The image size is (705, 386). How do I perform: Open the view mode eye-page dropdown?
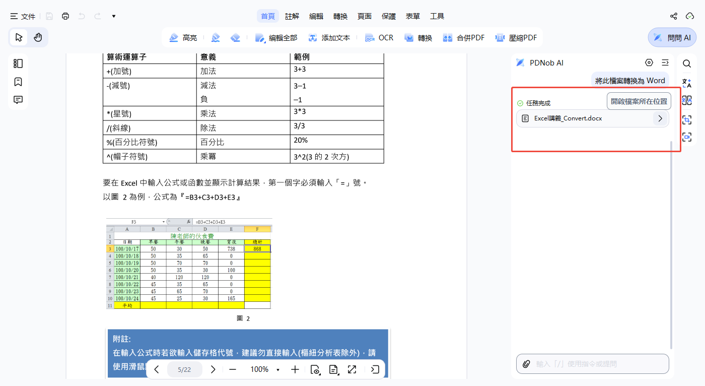(x=315, y=369)
